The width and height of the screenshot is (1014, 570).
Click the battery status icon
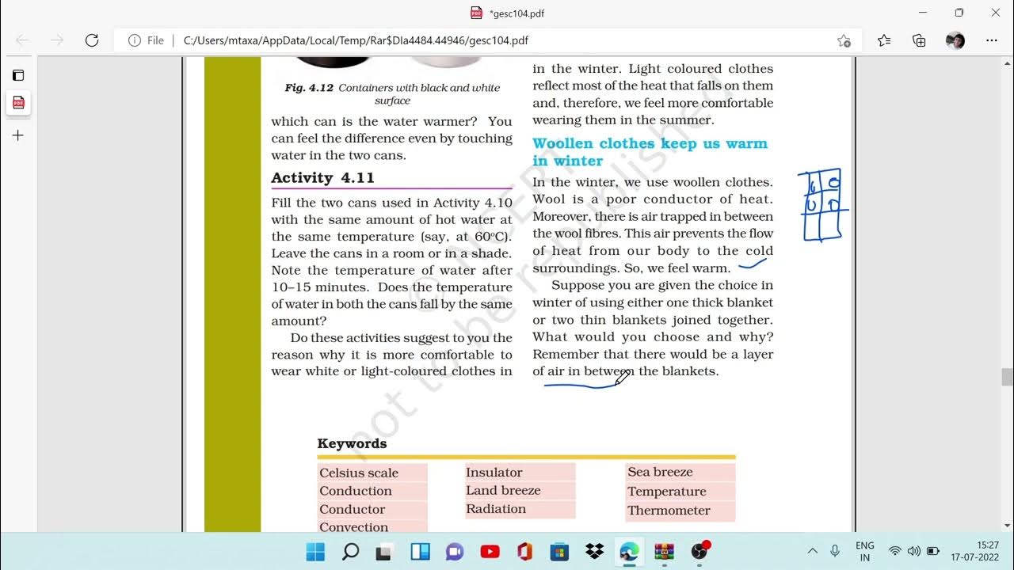(x=933, y=551)
